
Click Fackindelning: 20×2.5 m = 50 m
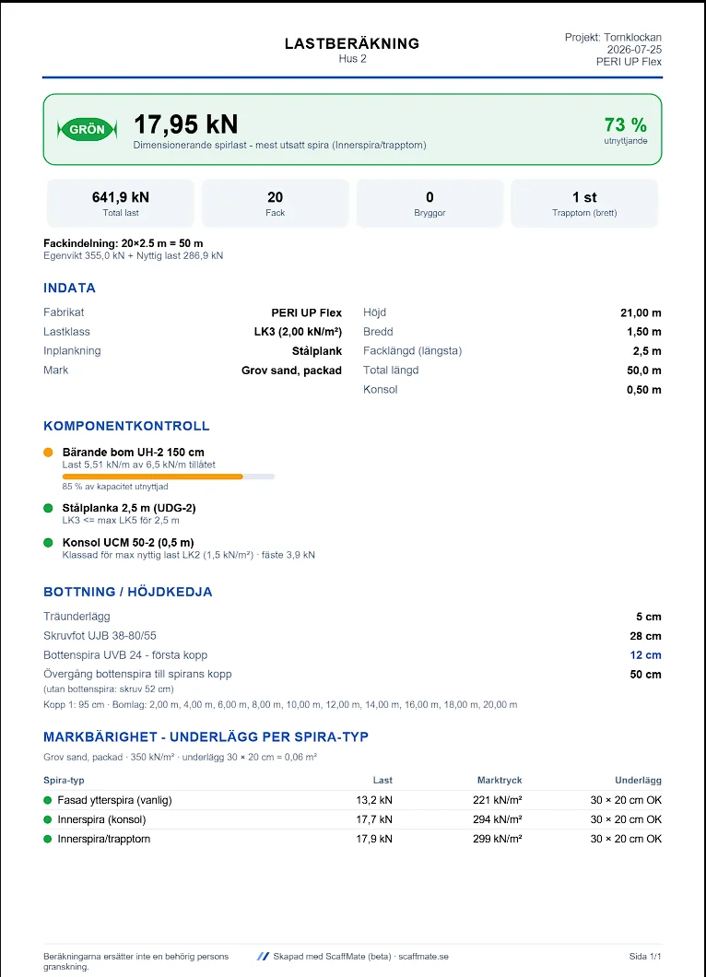124,243
